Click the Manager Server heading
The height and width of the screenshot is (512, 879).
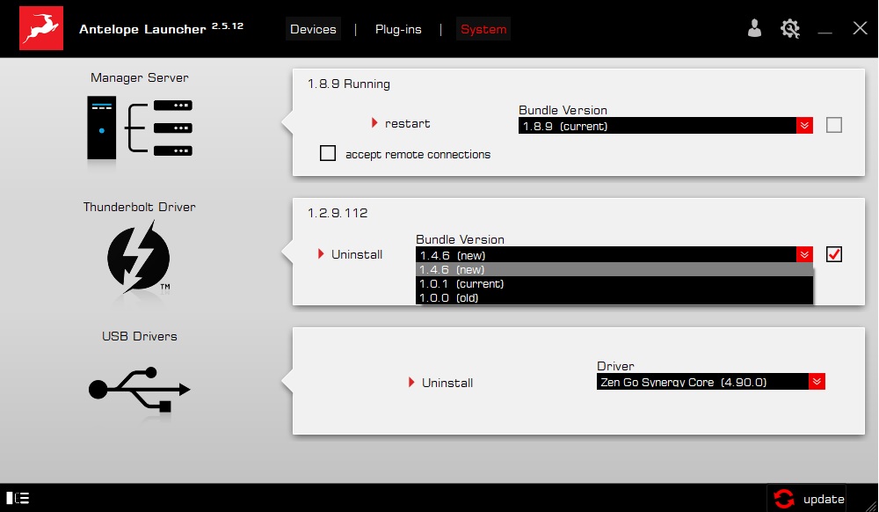coord(140,78)
